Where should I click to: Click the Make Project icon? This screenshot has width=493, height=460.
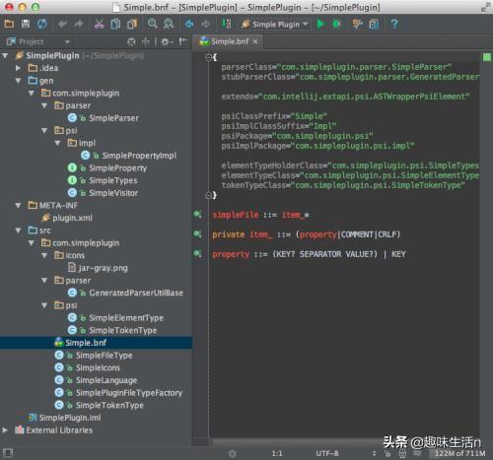coord(226,24)
